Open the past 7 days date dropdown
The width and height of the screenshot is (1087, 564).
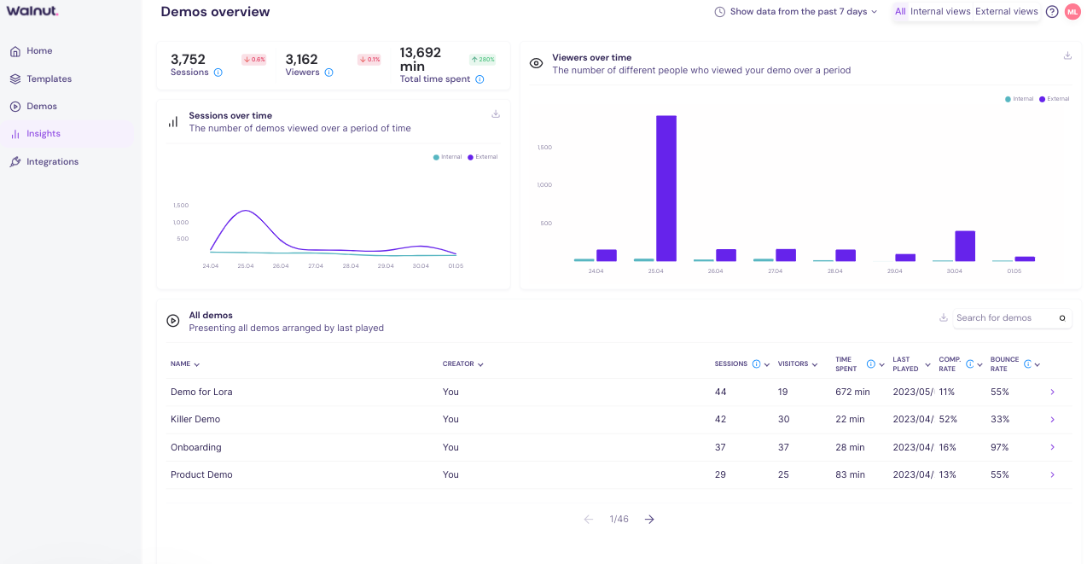[795, 12]
